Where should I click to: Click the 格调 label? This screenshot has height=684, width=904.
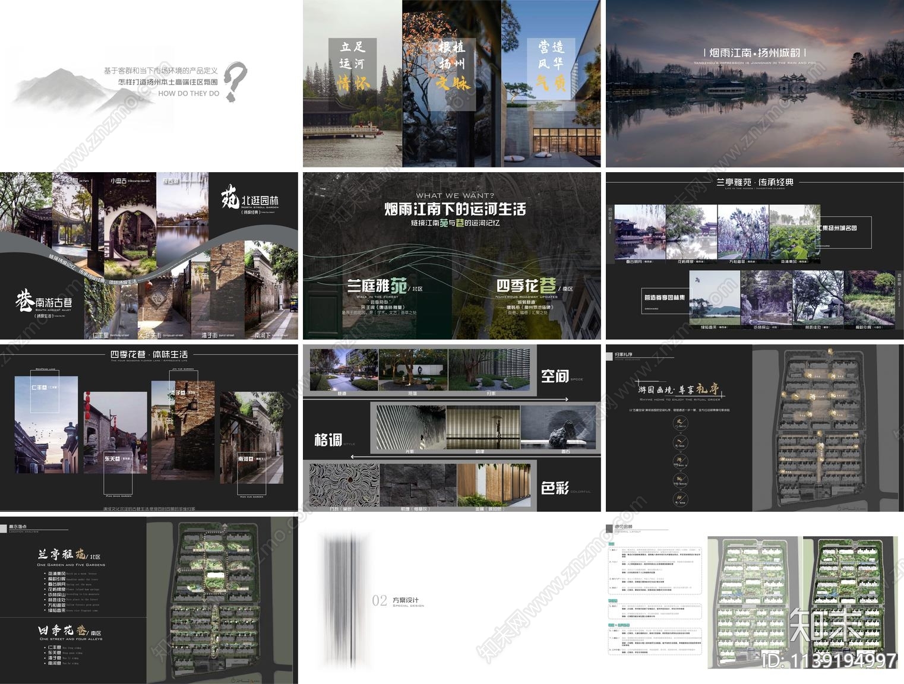(328, 440)
